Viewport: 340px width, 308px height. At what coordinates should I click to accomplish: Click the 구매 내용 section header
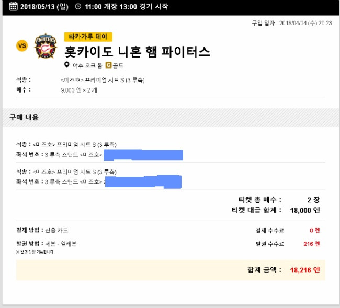pyautogui.click(x=24, y=117)
